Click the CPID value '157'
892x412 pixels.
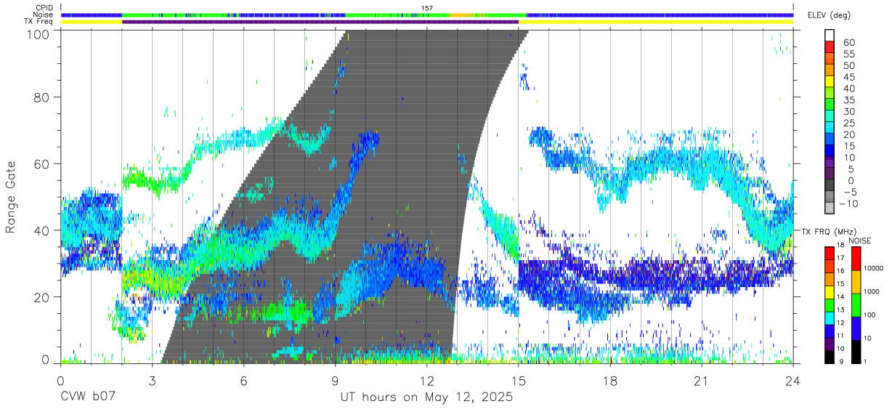427,8
